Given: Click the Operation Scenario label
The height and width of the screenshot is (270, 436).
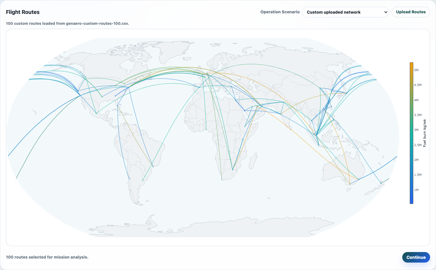Looking at the screenshot, I should click(280, 12).
